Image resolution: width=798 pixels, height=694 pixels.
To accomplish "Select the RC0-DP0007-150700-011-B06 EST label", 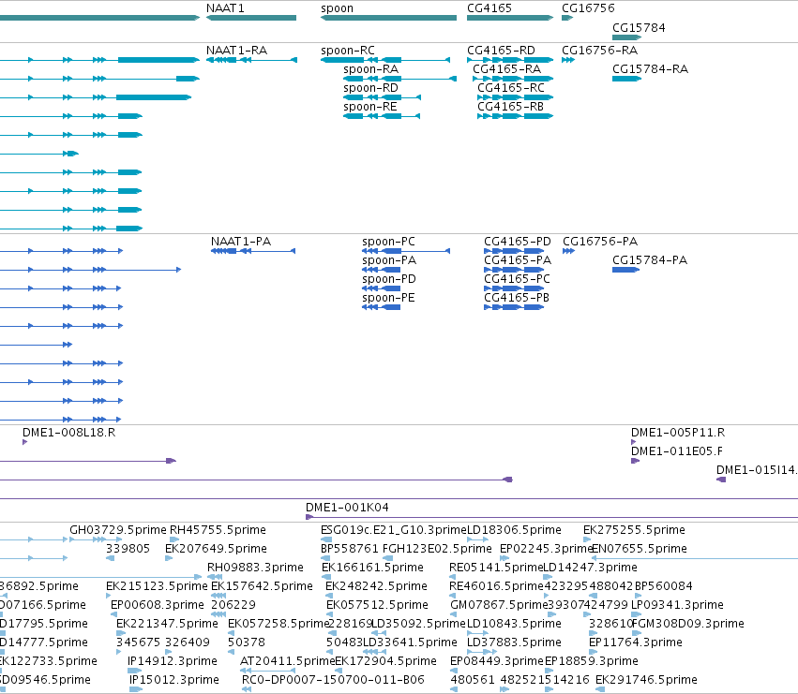I will pos(333,681).
